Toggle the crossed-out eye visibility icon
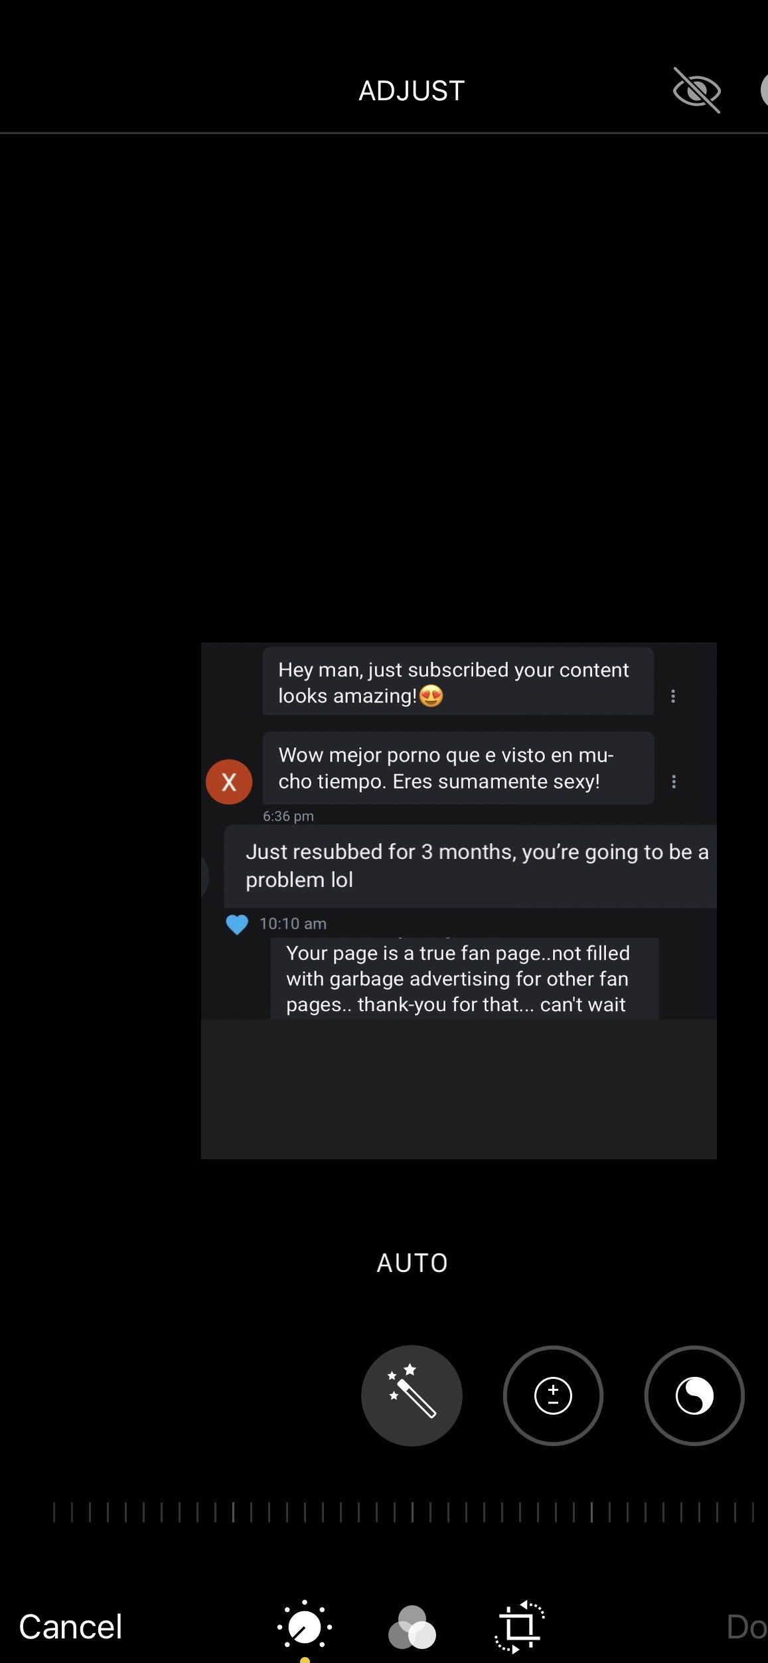Image resolution: width=768 pixels, height=1663 pixels. (x=696, y=90)
